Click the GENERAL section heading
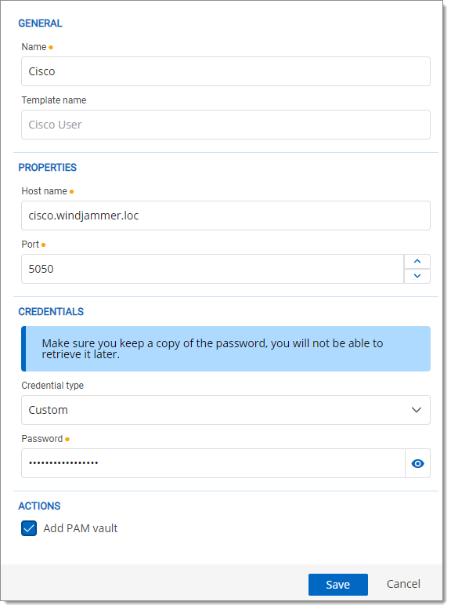The width and height of the screenshot is (451, 609). pos(41,24)
